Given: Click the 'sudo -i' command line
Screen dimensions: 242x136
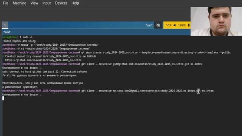Looking at the screenshot, I should (17, 37).
